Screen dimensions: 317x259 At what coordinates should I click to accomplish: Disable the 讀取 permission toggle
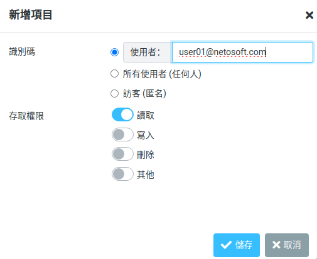click(x=122, y=114)
